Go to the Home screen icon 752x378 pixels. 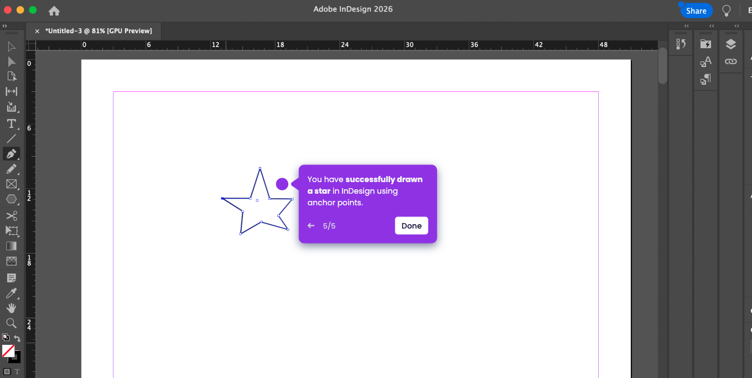(54, 11)
